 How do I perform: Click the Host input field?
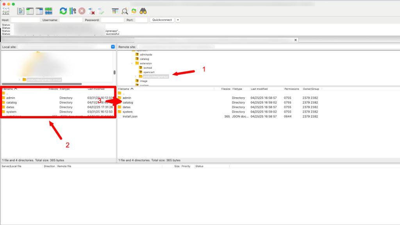[25, 20]
